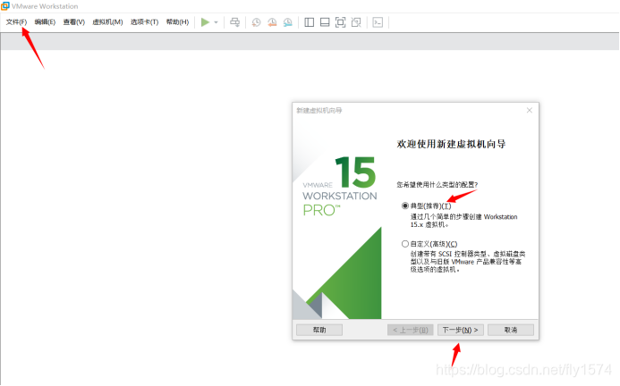Image resolution: width=620 pixels, height=386 pixels.
Task: Click the 帮助 button in the wizard
Action: (x=319, y=330)
